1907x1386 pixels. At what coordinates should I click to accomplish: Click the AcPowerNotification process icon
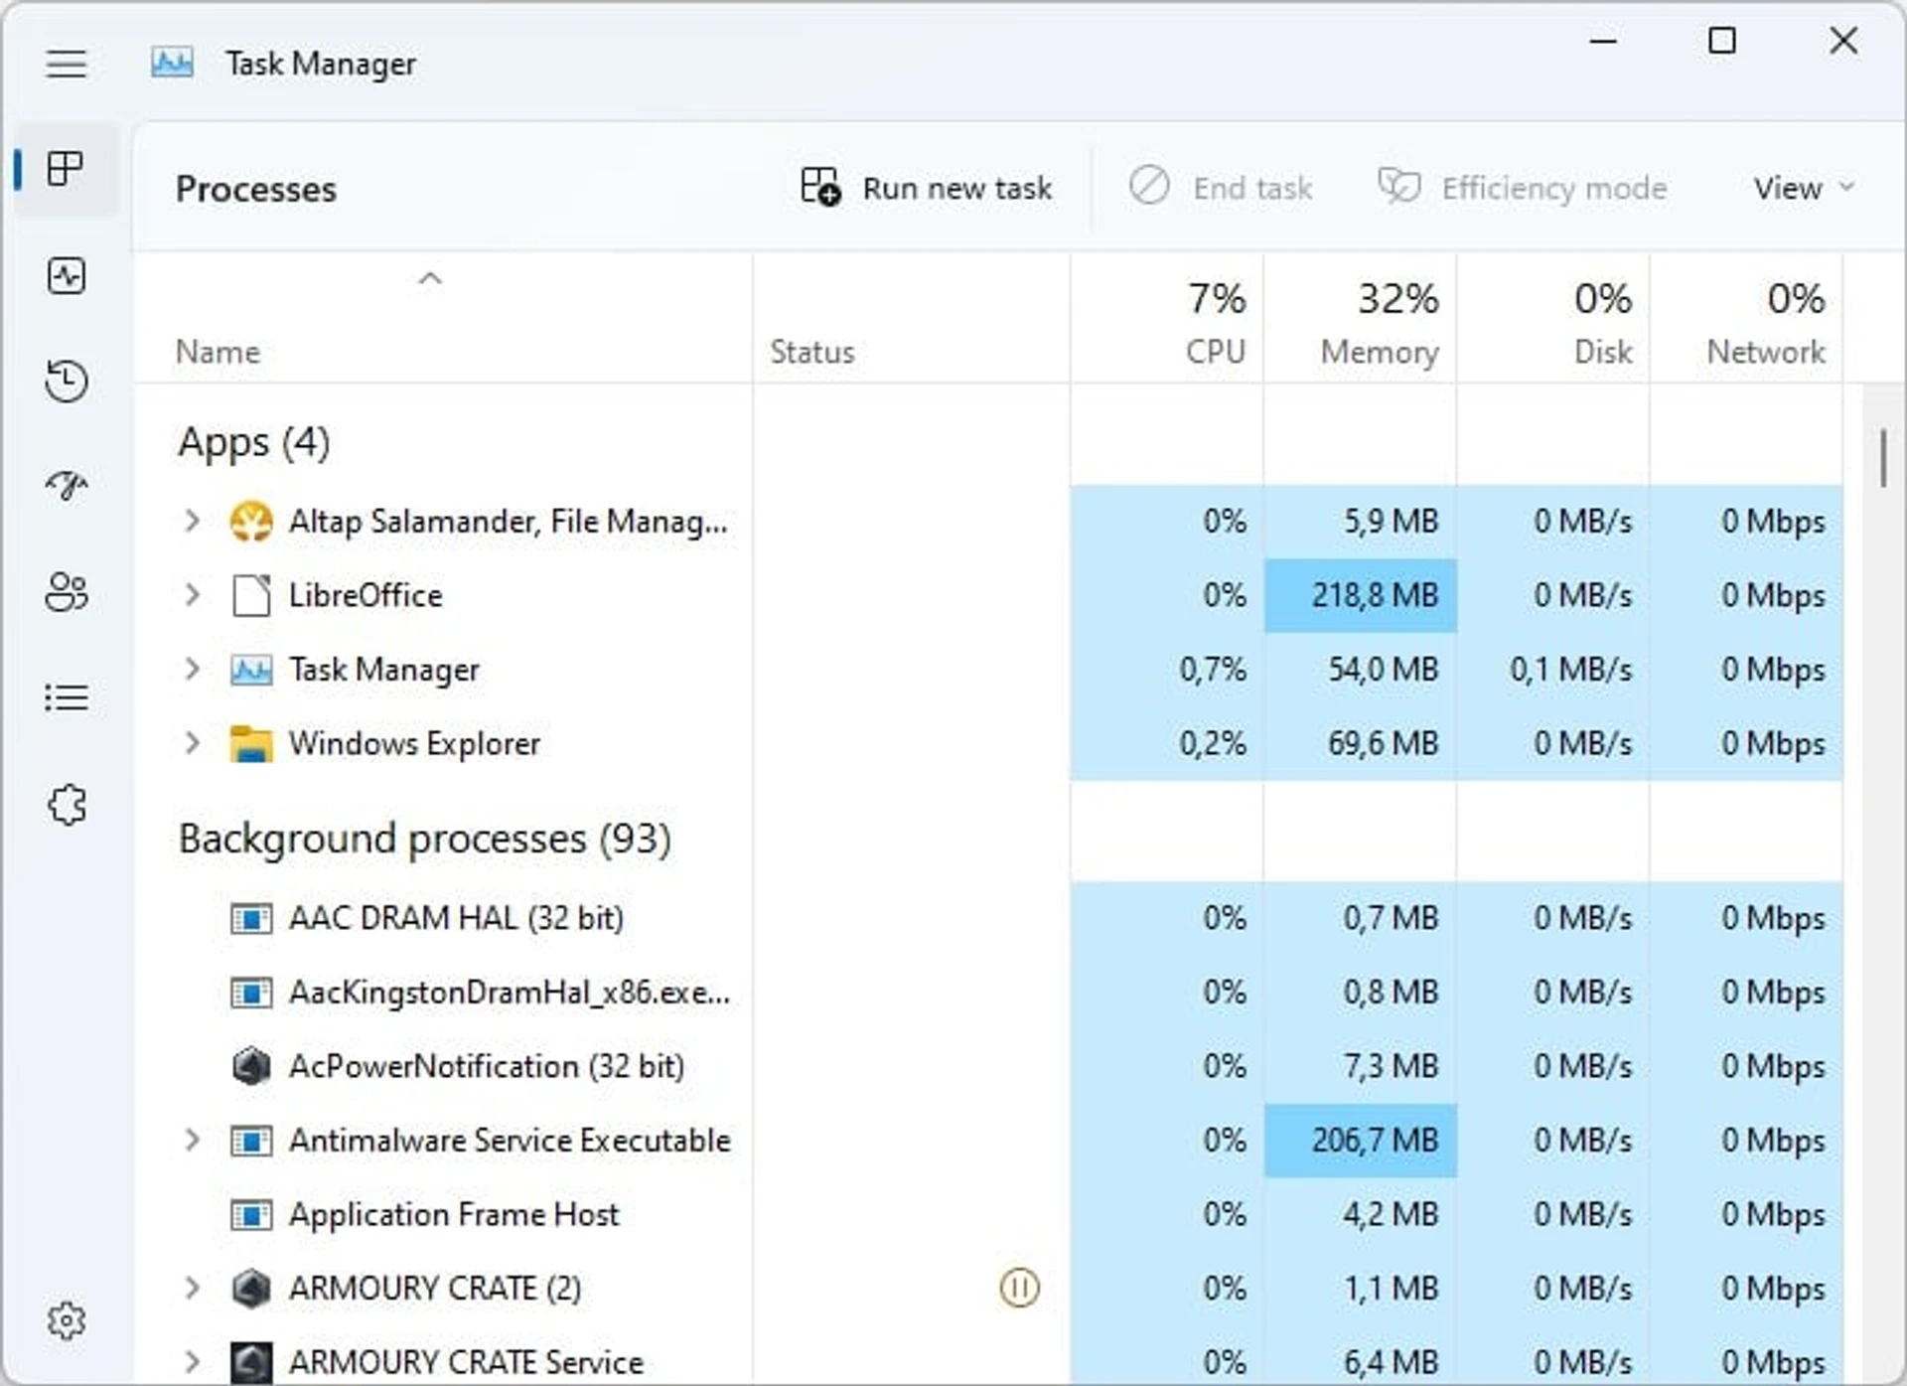(250, 1066)
